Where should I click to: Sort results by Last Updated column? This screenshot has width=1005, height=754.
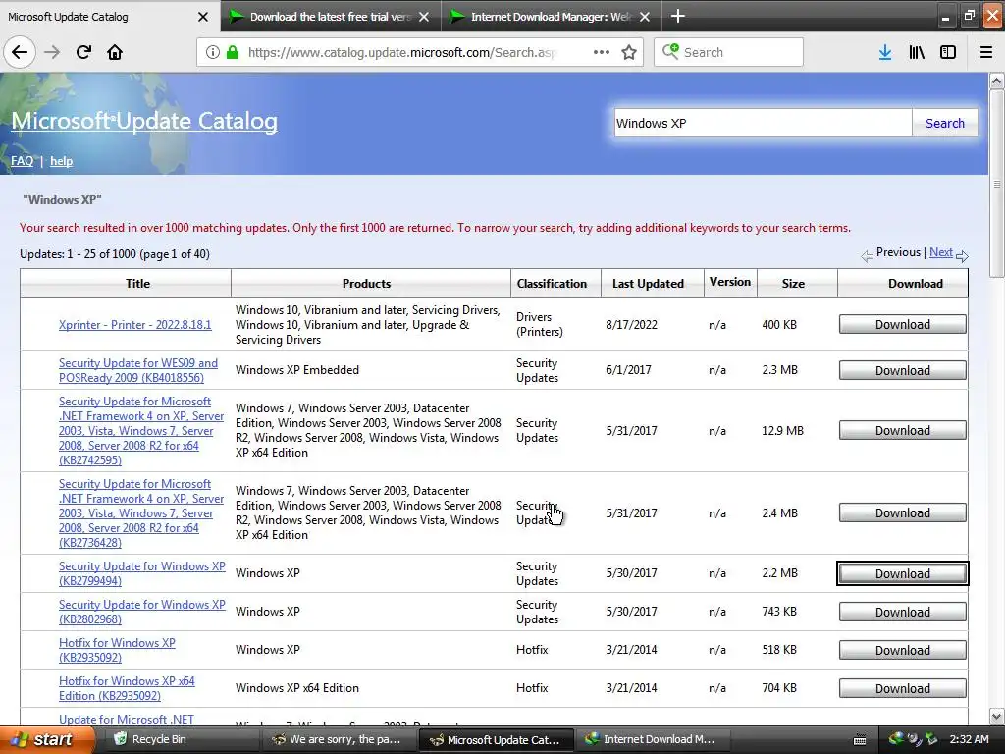coord(648,284)
